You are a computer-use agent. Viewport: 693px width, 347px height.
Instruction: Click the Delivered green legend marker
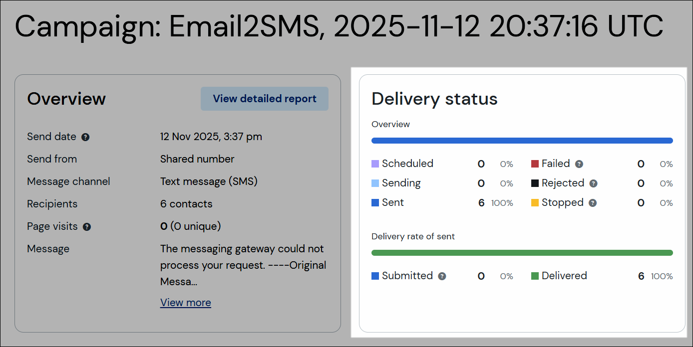click(x=535, y=276)
